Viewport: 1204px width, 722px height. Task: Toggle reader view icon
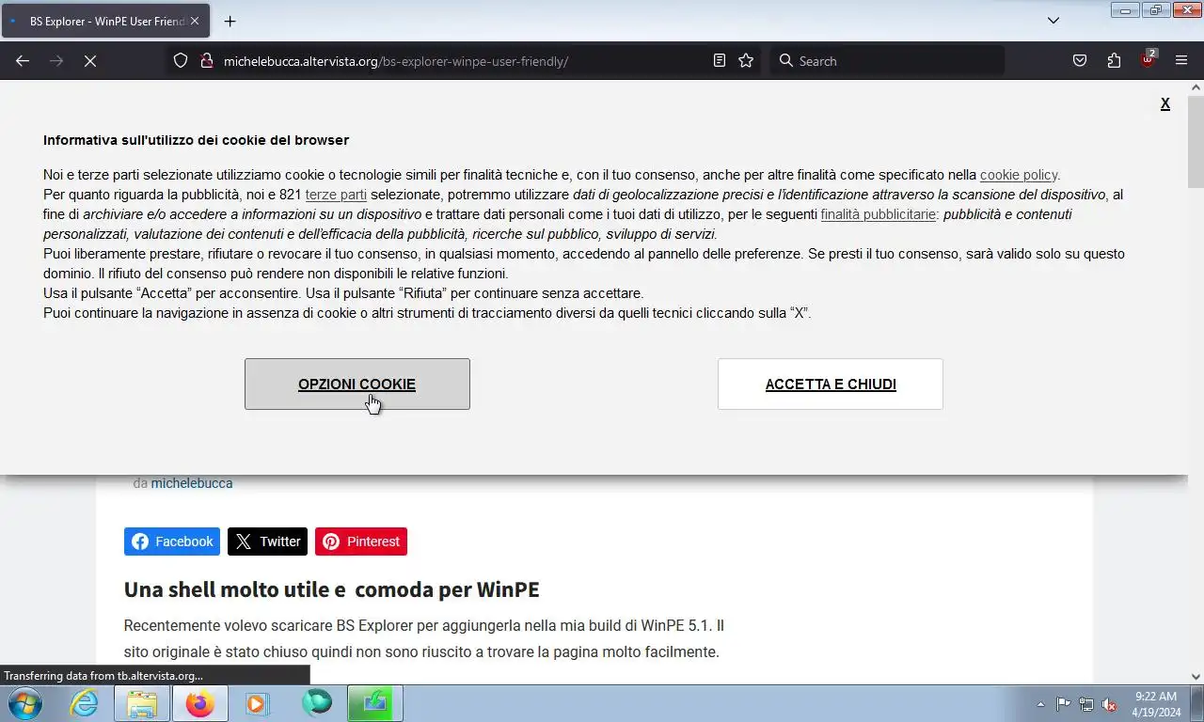tap(720, 61)
